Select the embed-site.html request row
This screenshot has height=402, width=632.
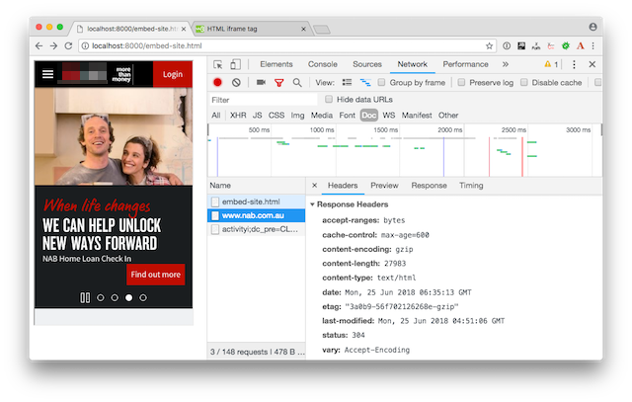click(257, 201)
